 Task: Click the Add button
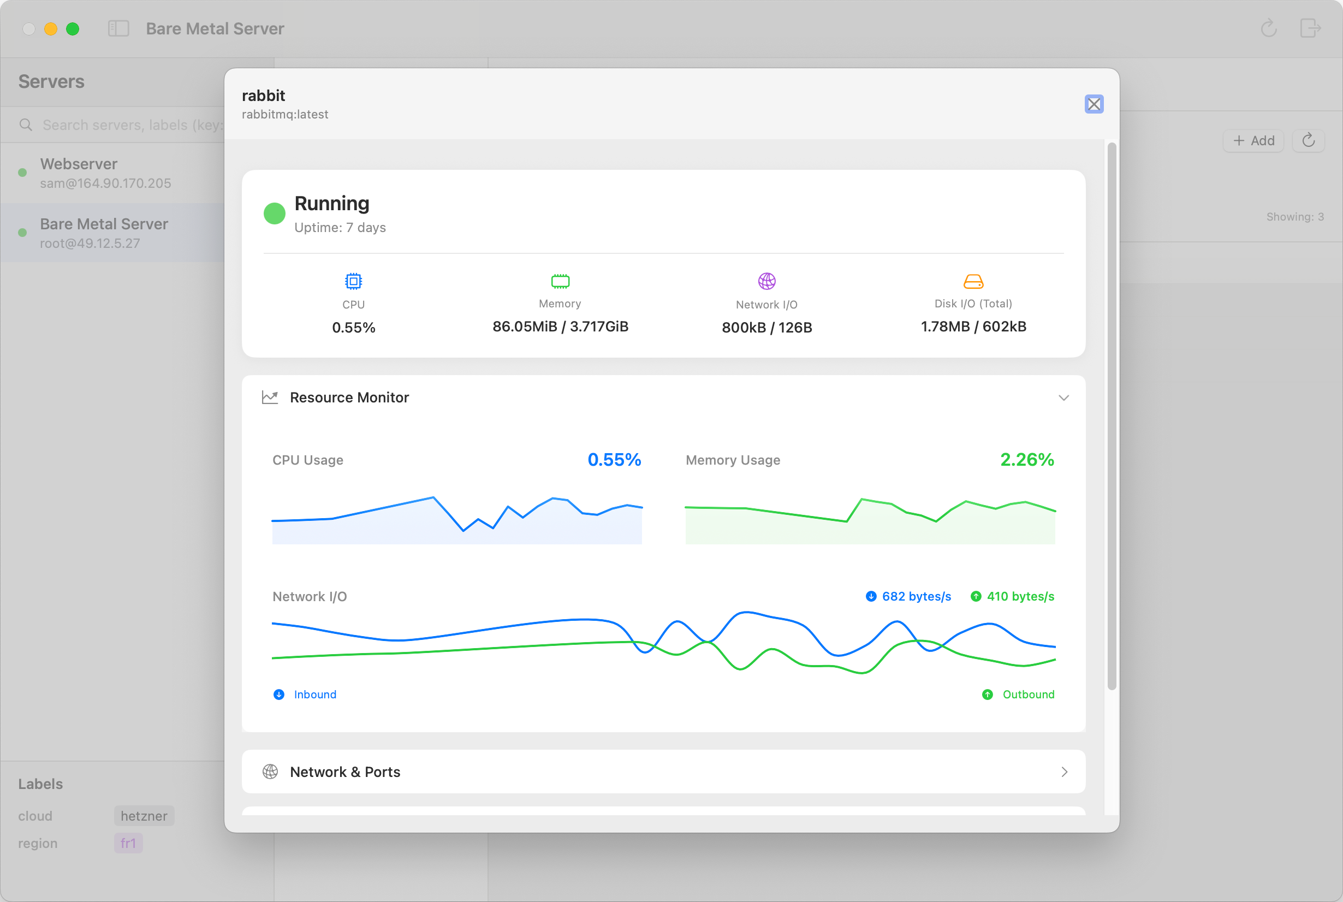(x=1253, y=141)
